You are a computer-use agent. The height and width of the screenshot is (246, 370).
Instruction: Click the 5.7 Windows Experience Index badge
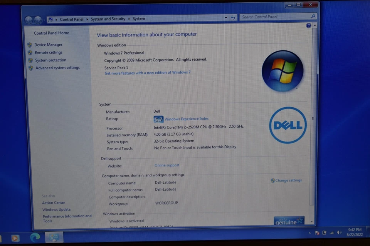coord(158,119)
